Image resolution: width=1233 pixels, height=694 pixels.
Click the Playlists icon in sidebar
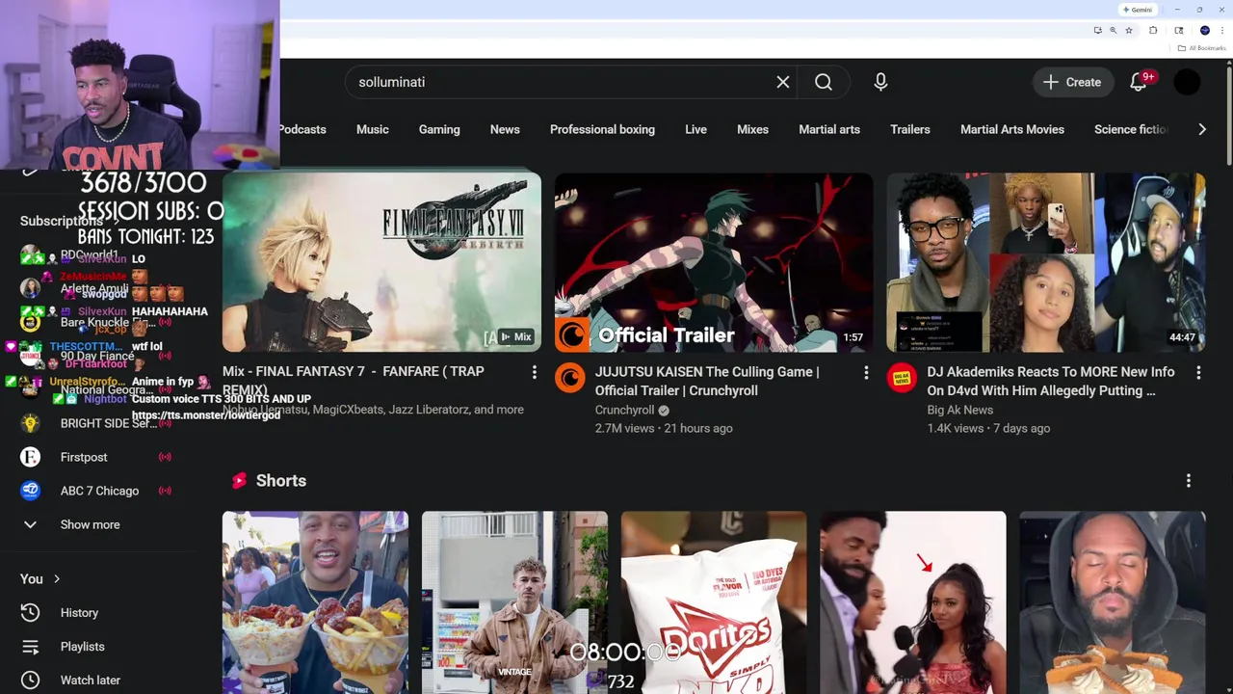(x=30, y=646)
